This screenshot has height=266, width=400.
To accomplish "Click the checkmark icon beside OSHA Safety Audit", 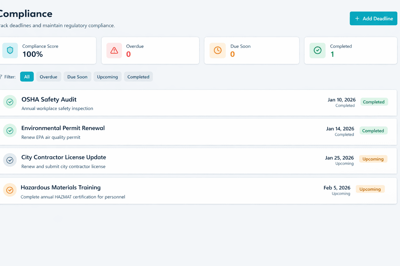I will pos(10,102).
